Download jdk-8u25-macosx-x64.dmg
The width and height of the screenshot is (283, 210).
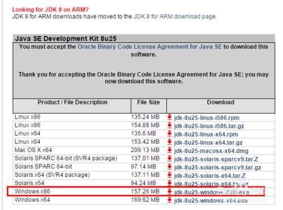211,151
